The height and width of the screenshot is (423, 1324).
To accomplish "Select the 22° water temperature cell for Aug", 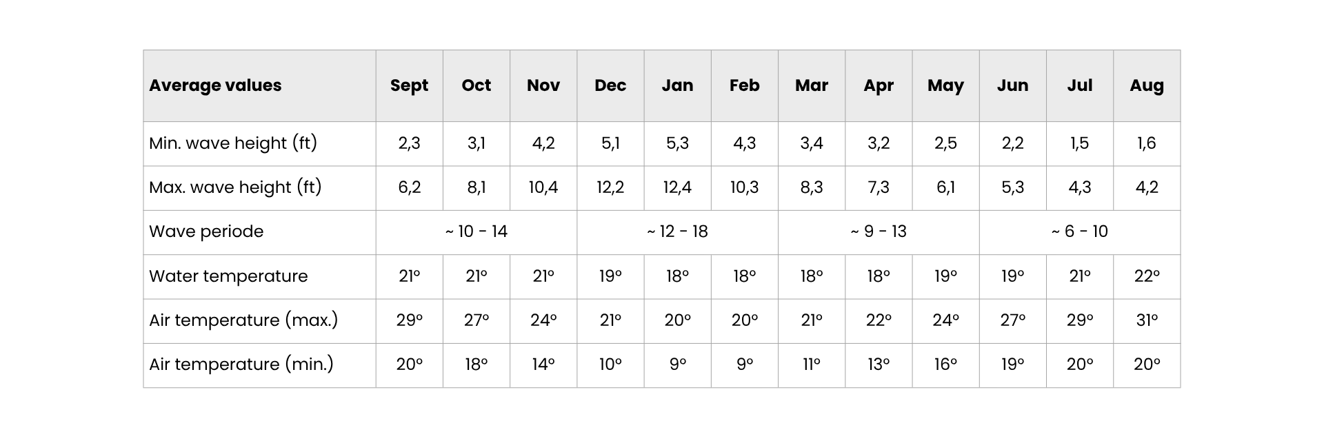I will 1147,276.
